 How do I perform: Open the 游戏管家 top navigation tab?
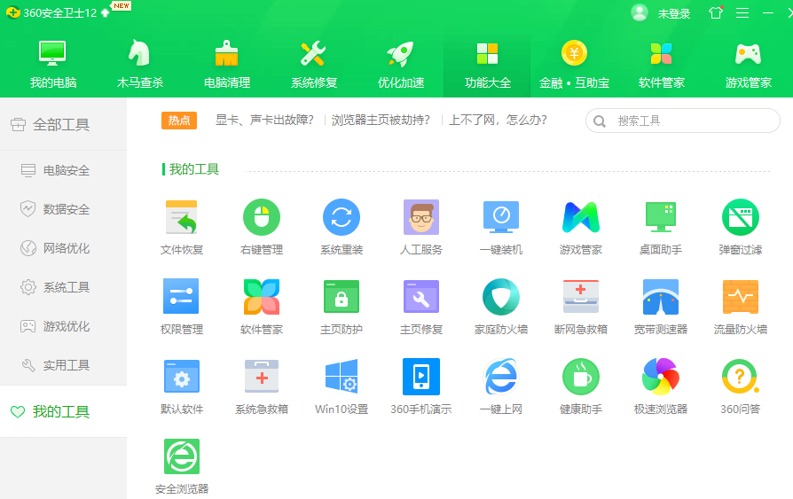coord(749,64)
